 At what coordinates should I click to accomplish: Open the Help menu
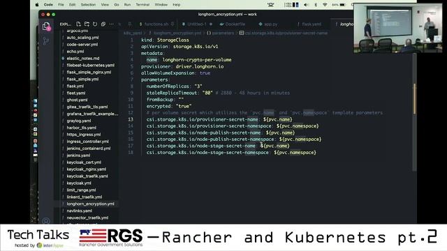click(177, 5)
